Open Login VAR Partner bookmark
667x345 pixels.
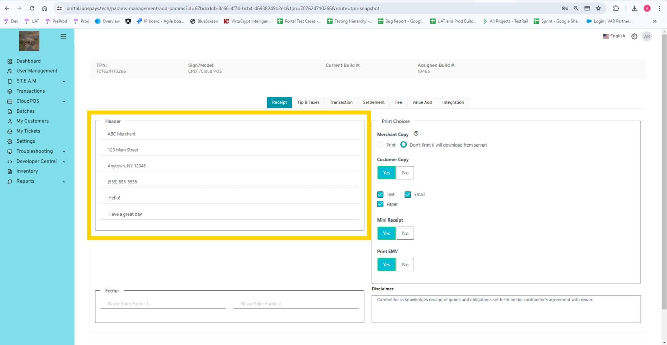[609, 21]
